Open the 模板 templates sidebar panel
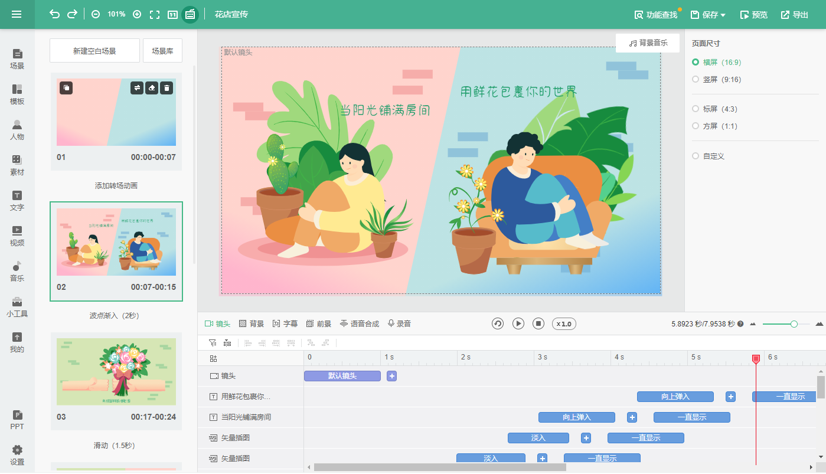The width and height of the screenshot is (826, 474). 17,94
